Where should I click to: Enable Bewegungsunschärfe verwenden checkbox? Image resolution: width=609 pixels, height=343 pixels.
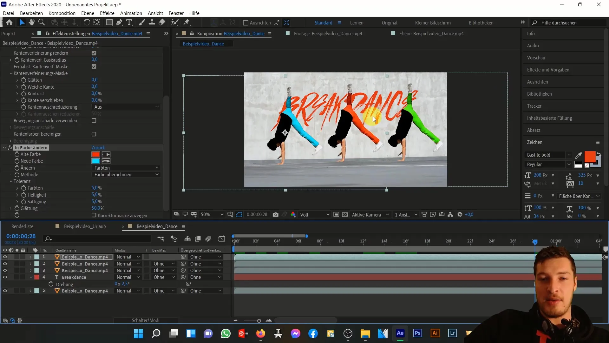click(x=94, y=121)
